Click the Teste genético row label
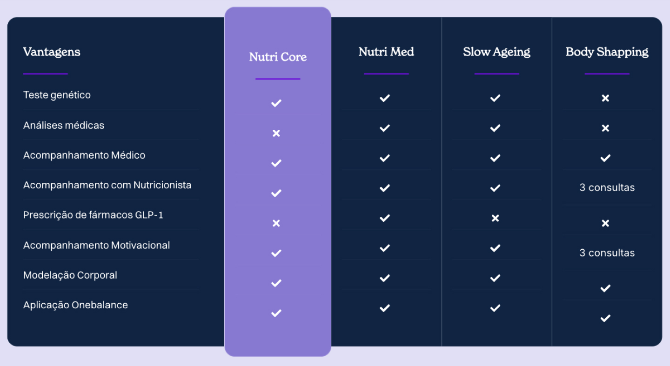This screenshot has width=670, height=366. (57, 95)
